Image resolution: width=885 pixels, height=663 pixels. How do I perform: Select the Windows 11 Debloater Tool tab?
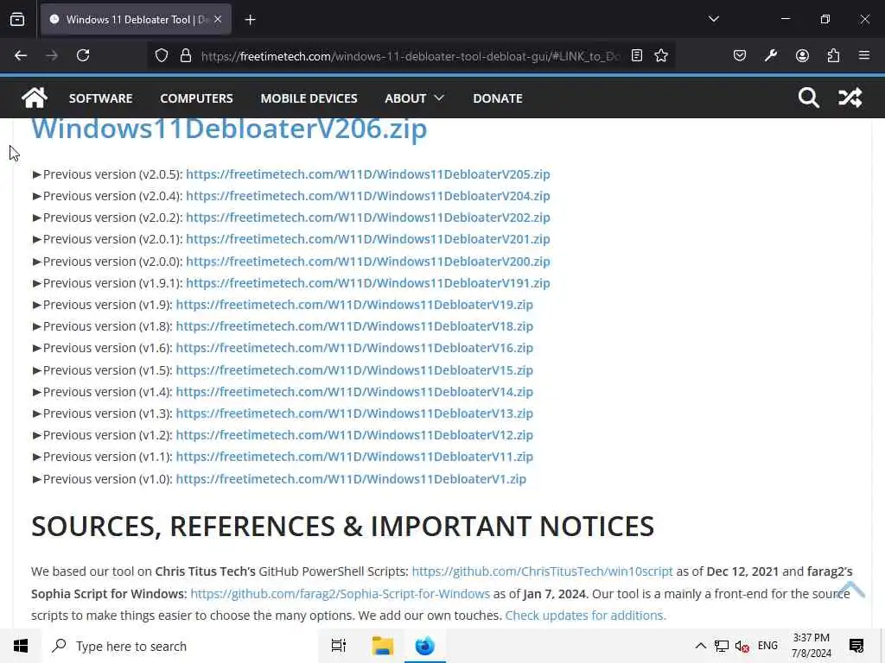pyautogui.click(x=136, y=19)
